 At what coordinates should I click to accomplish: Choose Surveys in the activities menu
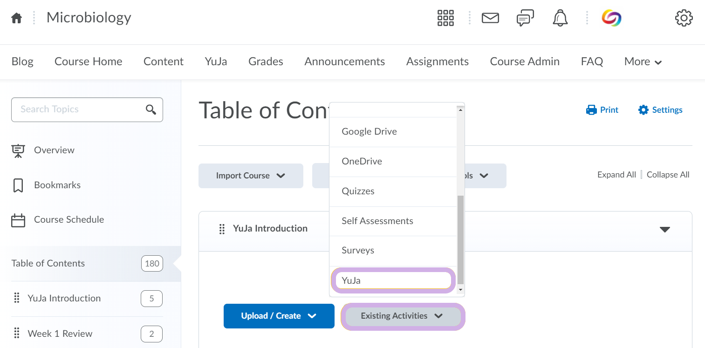pos(393,251)
